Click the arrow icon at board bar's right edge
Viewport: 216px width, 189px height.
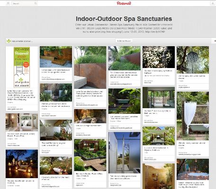tap(215, 41)
